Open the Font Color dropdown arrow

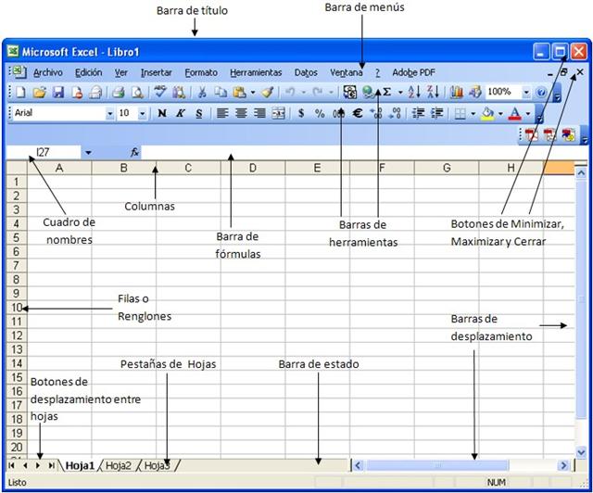point(528,113)
